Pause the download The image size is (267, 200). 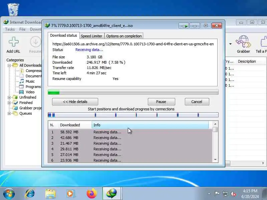point(161,102)
